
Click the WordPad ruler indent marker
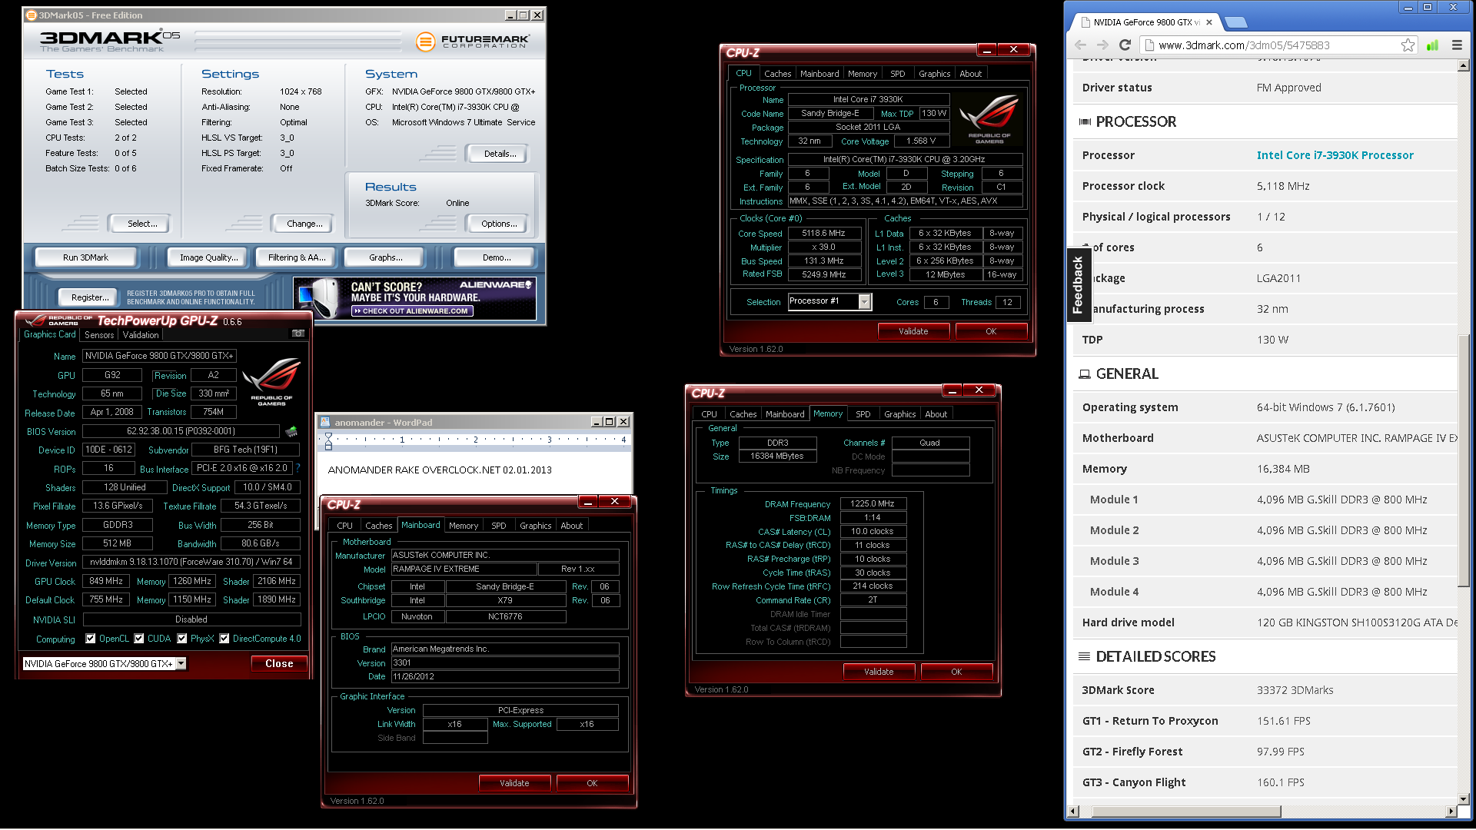[x=328, y=440]
